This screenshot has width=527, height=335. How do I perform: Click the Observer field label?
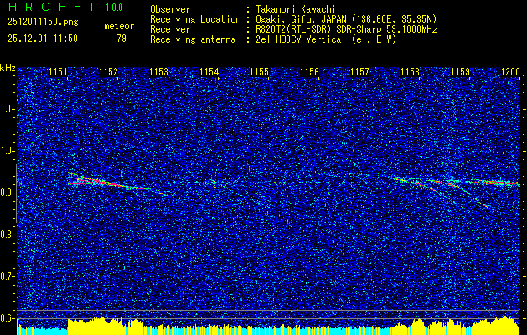click(x=170, y=9)
